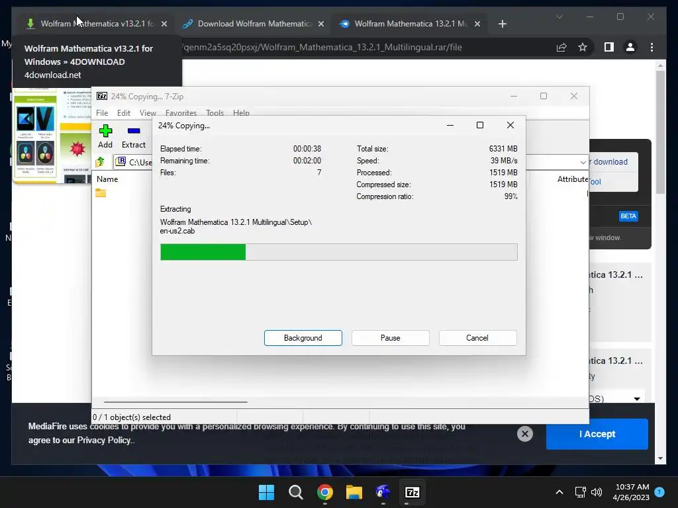The image size is (678, 508).
Task: Click the 7-Zip horizontal scrollbar
Action: coord(175,402)
